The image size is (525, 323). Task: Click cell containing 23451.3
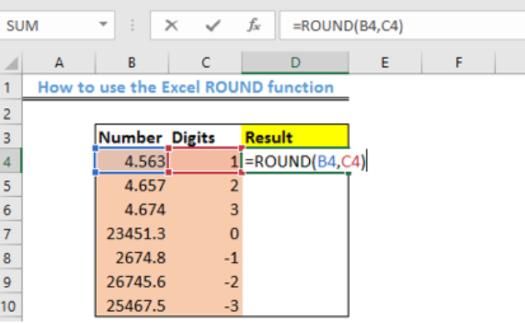pyautogui.click(x=132, y=233)
